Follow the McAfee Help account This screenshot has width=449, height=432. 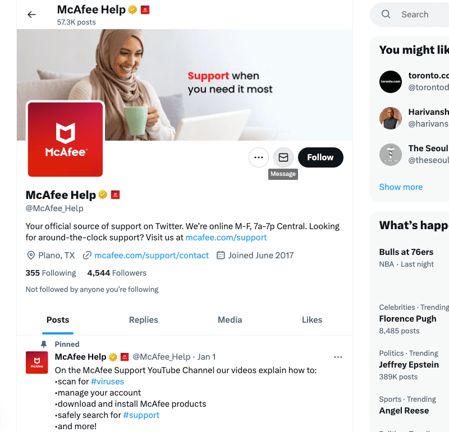[320, 157]
